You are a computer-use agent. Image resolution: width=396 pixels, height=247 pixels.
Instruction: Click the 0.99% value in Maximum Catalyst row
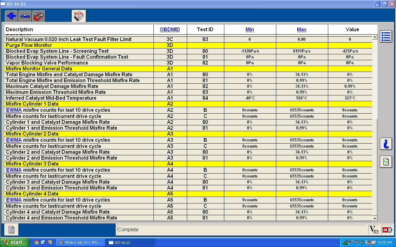point(350,86)
